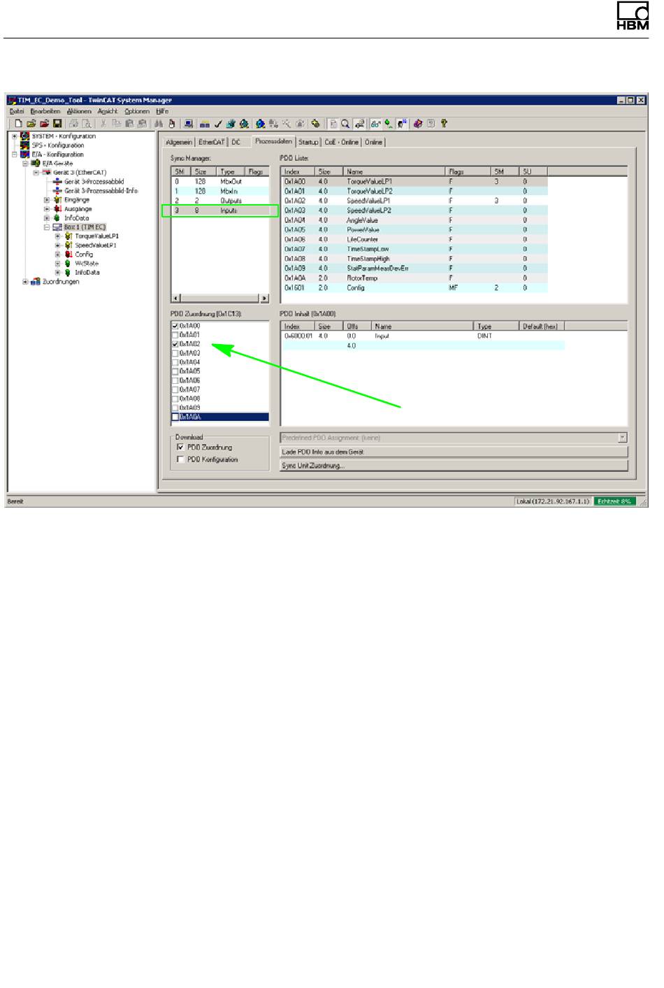Click the Echtzeit 8% status indicator
The height and width of the screenshot is (988, 664).
(615, 501)
